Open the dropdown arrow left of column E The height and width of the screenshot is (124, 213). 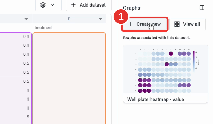pos(26,19)
